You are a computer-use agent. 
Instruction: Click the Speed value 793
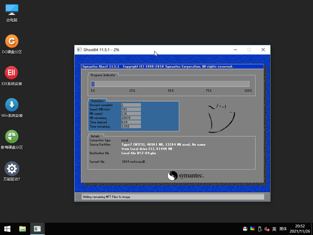click(x=131, y=109)
